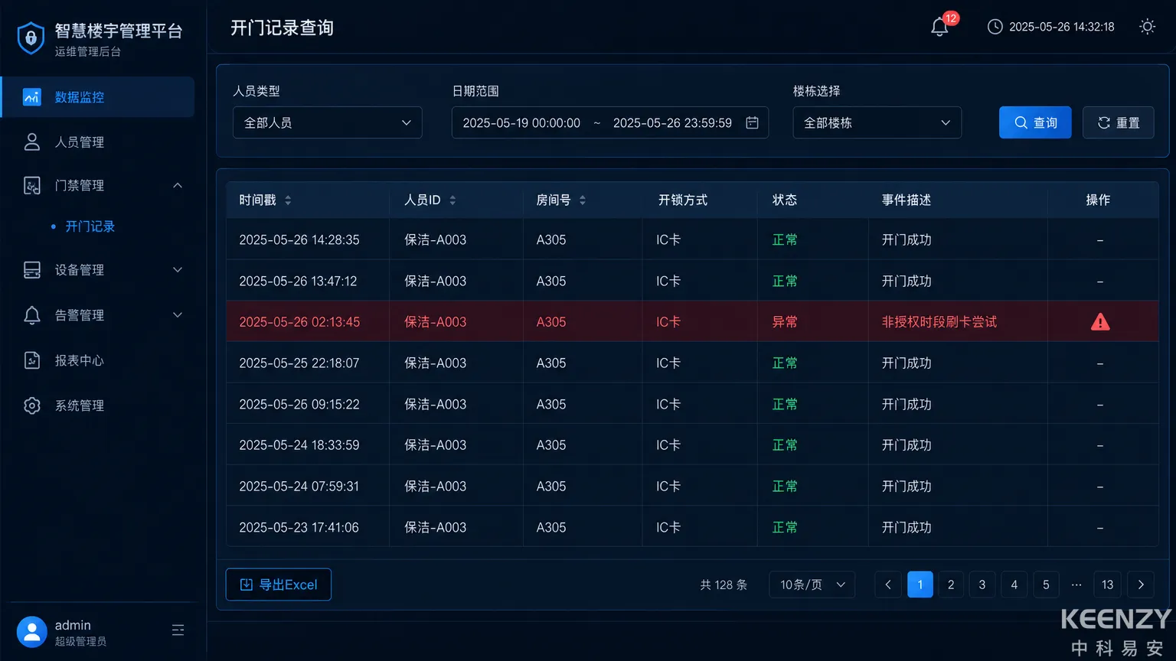Screen dimensions: 1176x661
Task: Go to page 5
Action: [1046, 584]
